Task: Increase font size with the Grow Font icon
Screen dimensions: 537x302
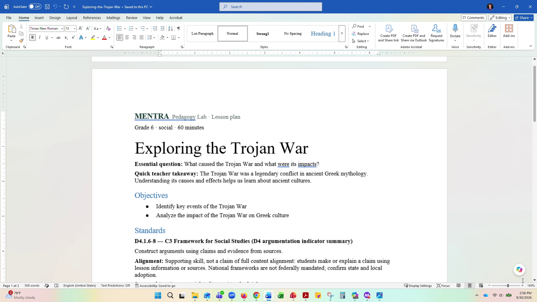Action: (x=81, y=29)
